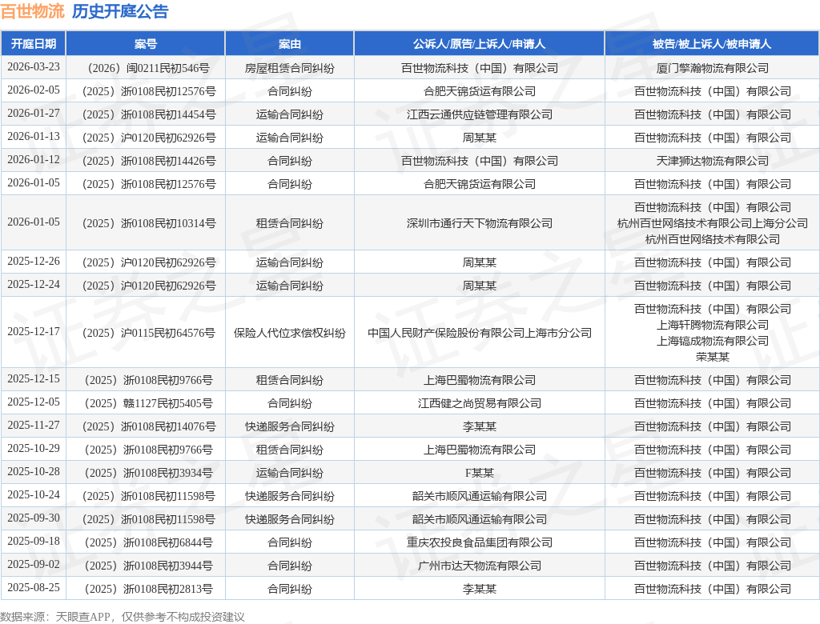Image resolution: width=820 pixels, height=624 pixels.
Task: Click plaintiff 重庆农投良食品集团有限公司
Action: [x=480, y=542]
